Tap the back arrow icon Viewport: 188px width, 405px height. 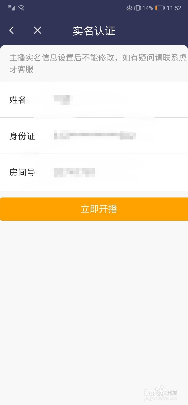(11, 30)
